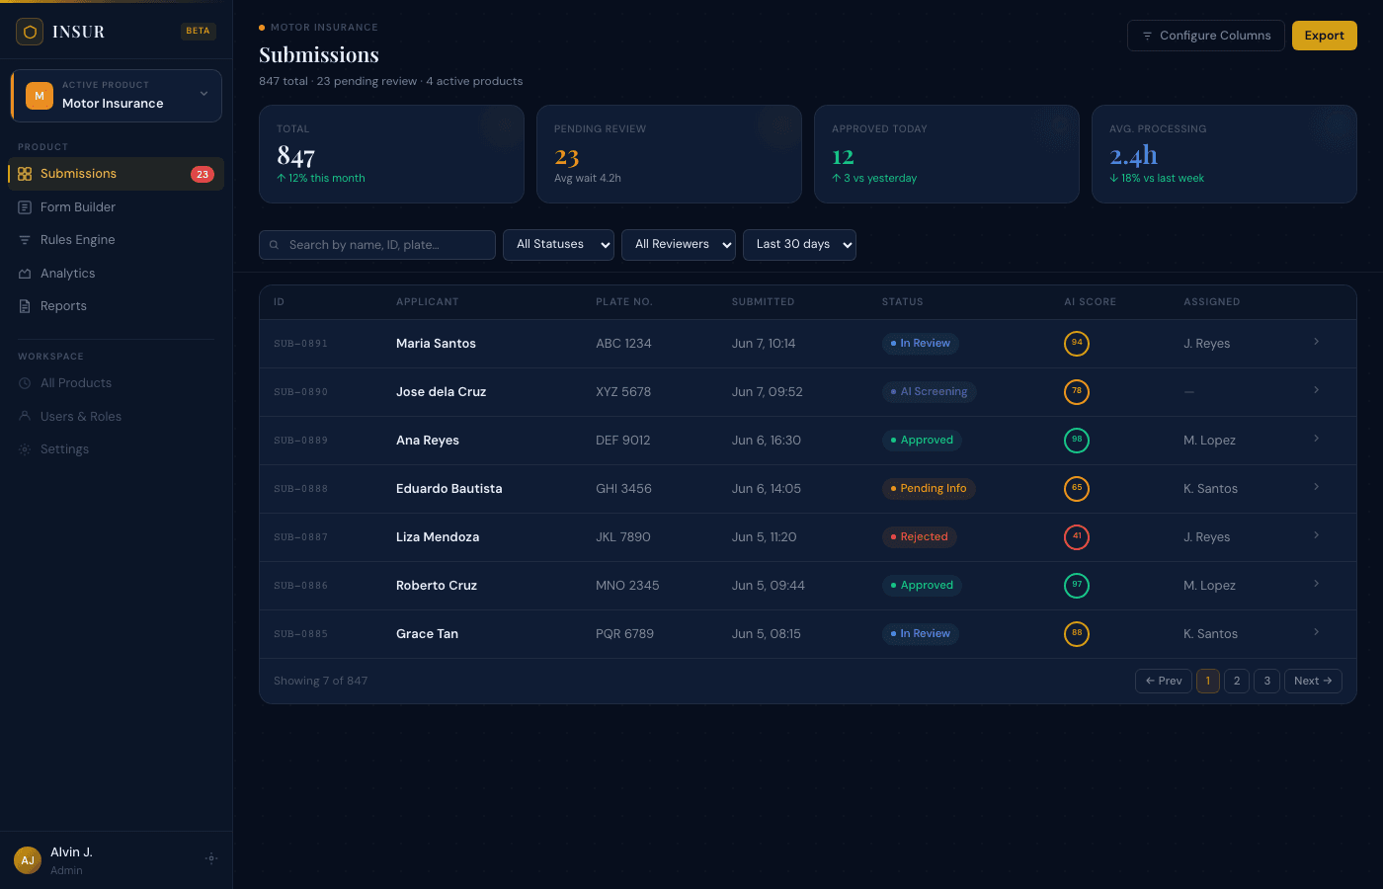The image size is (1383, 889).
Task: Go to Form Builder
Action: point(116,207)
